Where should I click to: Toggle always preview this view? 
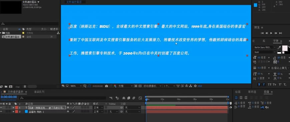63,86
